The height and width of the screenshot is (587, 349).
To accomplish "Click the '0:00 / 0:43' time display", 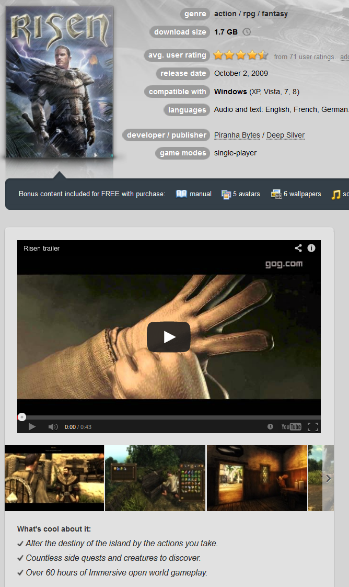I will (78, 427).
